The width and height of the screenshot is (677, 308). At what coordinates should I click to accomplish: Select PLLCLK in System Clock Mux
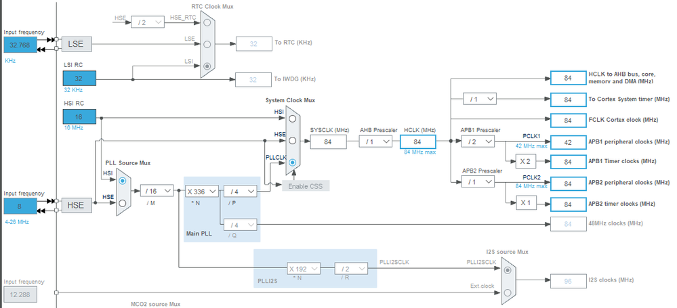(292, 162)
